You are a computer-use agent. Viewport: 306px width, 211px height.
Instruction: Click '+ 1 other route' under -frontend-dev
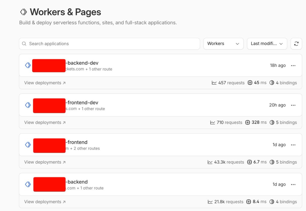(x=91, y=109)
